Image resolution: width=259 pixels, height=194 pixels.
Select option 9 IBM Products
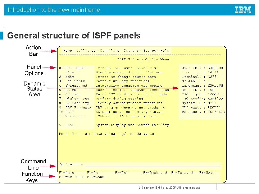point(75,107)
